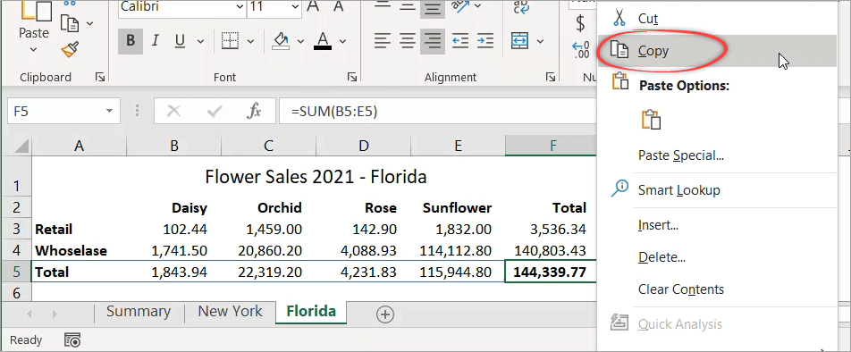This screenshot has width=851, height=352.
Task: Open Font group dialog launcher
Action: pos(351,77)
